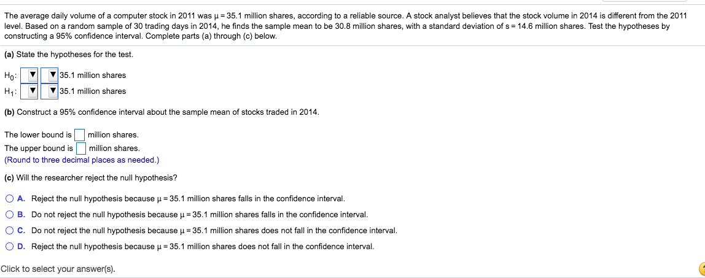Click the '(b) Construct a 95% confidence interval' heading
705x278 pixels.
(162, 112)
